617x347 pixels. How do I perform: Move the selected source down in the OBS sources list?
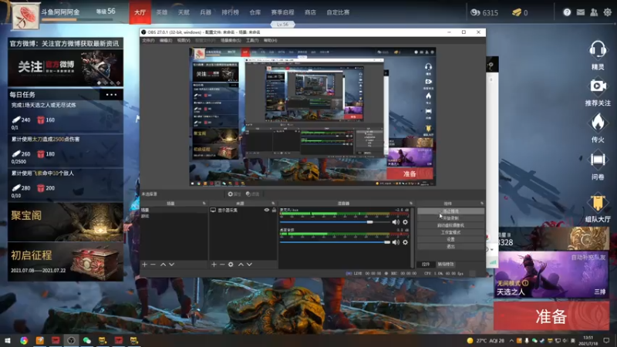click(x=249, y=264)
